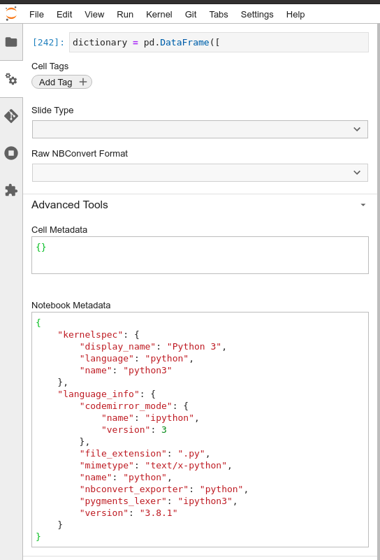The width and height of the screenshot is (380, 560).
Task: Show Running Terminals and Kernels icon
Action: 11,153
